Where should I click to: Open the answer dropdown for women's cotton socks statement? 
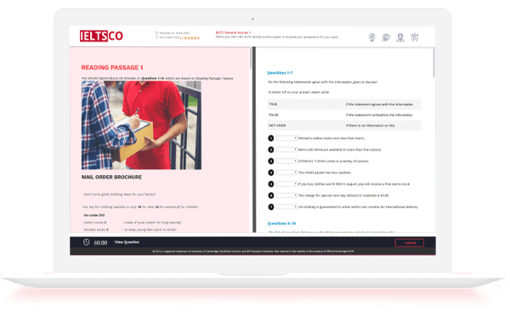tap(286, 139)
